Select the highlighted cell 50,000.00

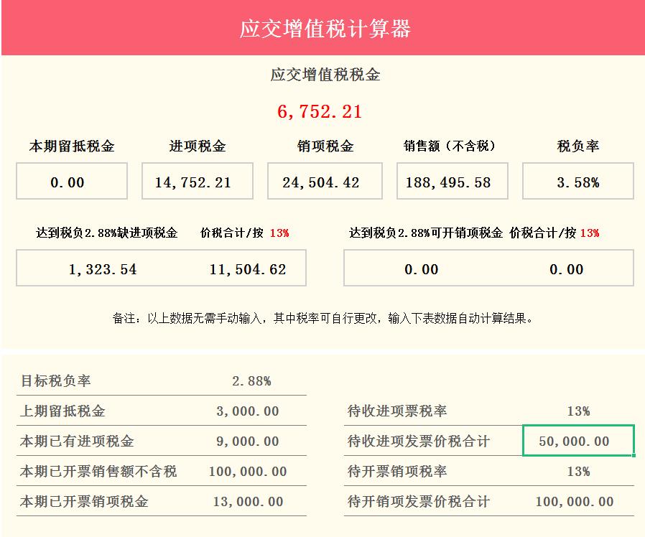(x=578, y=441)
